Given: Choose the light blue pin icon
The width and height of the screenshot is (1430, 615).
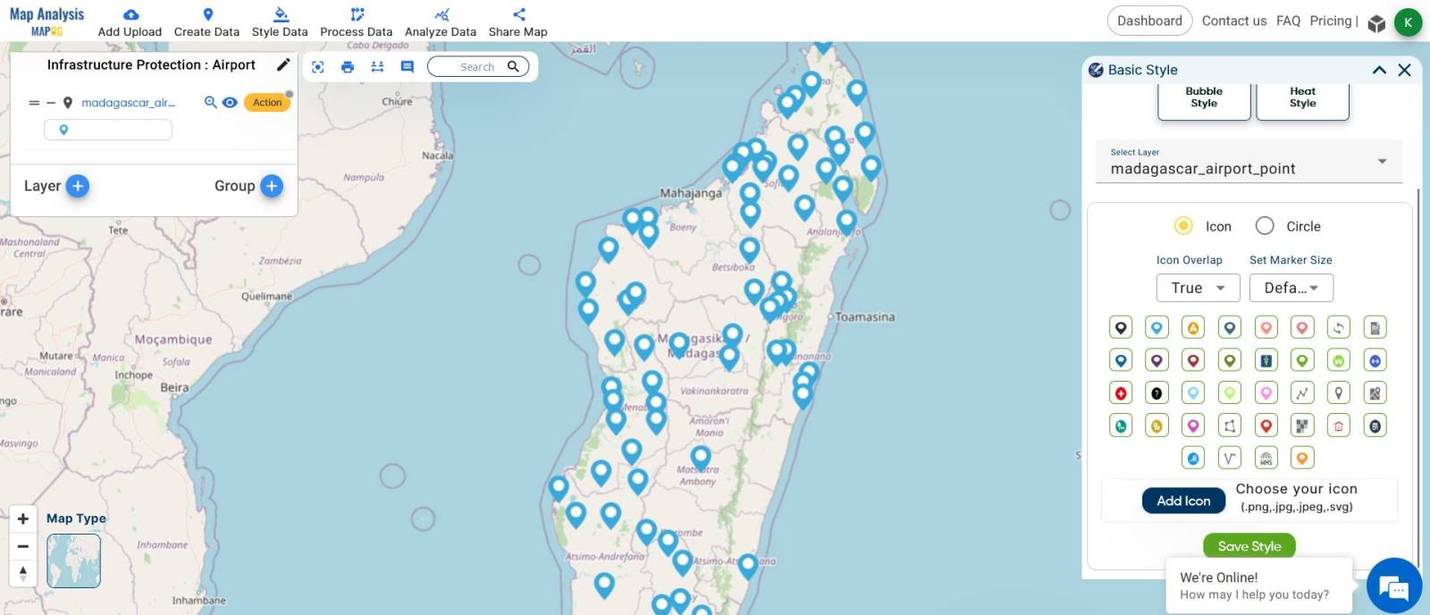Looking at the screenshot, I should point(1157,328).
